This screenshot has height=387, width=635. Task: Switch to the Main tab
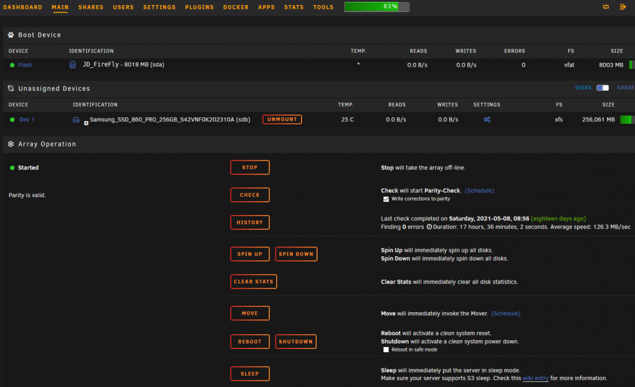tap(60, 7)
